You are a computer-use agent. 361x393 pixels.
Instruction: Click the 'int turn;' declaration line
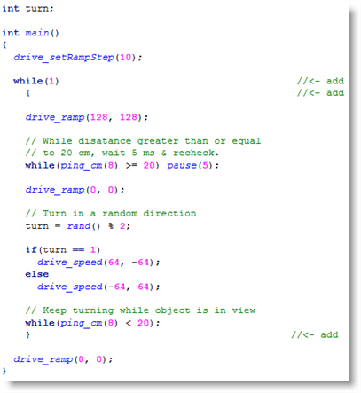(x=27, y=8)
